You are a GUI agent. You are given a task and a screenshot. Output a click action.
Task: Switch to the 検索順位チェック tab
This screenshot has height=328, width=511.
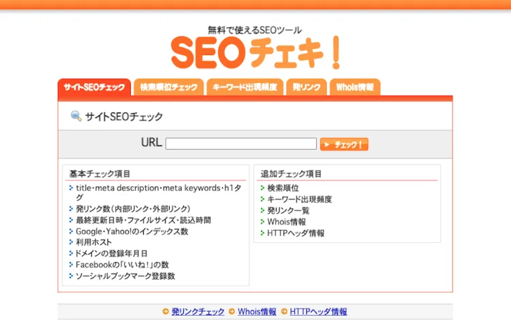[168, 87]
